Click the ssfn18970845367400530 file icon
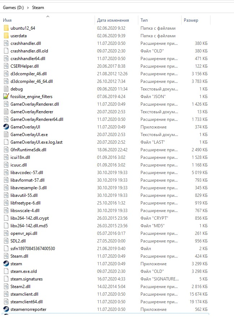This screenshot has width=234, height=321. click(6, 248)
